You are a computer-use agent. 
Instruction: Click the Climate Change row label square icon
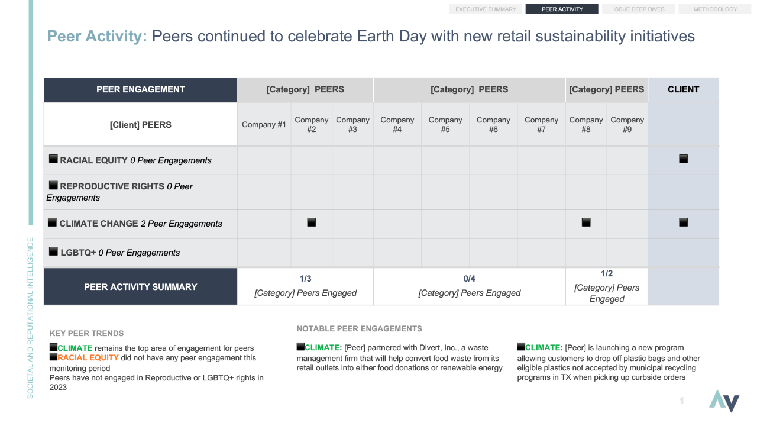point(53,222)
